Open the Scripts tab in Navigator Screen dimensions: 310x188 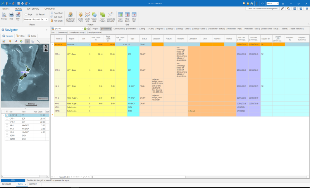(x=32, y=36)
